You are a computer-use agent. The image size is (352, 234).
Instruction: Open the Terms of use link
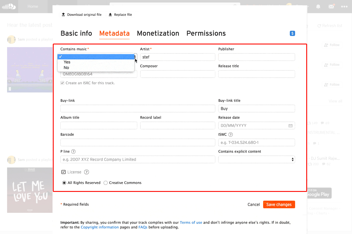point(191,222)
